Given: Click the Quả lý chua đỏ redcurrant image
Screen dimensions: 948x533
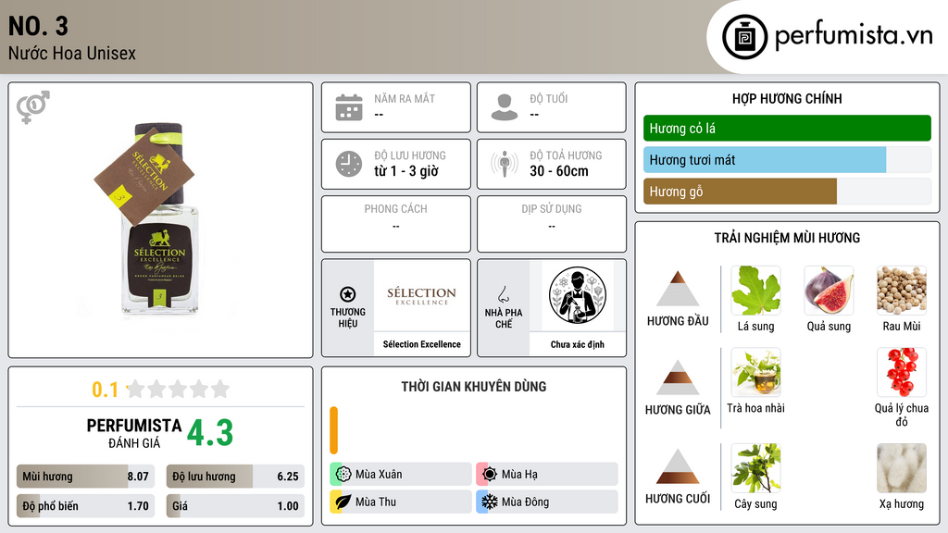Looking at the screenshot, I should pyautogui.click(x=902, y=372).
